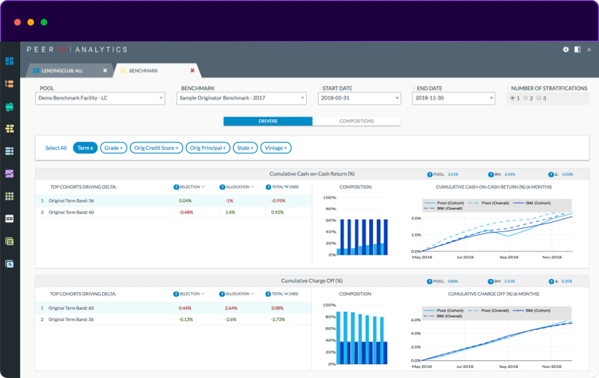Screen dimensions: 599x378
Task: Switch to the Compositions tab
Action: click(357, 121)
